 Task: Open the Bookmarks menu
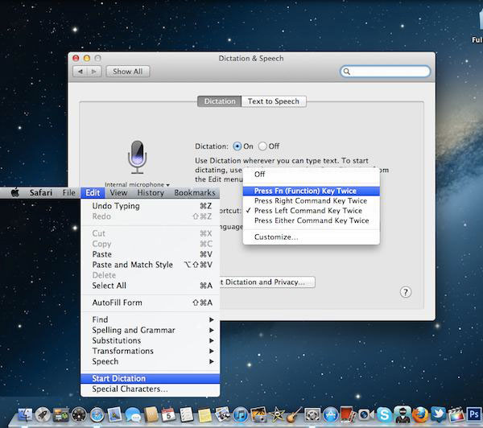click(195, 193)
